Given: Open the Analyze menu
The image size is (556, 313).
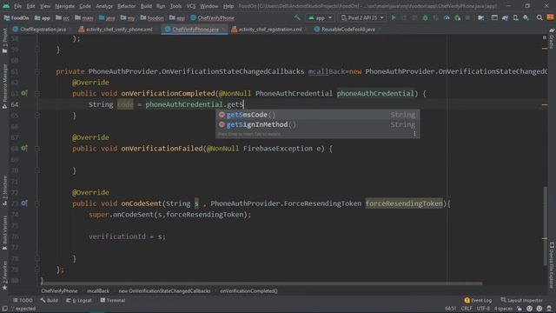Looking at the screenshot, I should [x=104, y=6].
